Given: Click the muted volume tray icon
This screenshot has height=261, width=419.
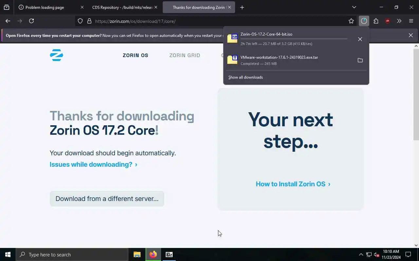Looking at the screenshot, I should coord(376,254).
